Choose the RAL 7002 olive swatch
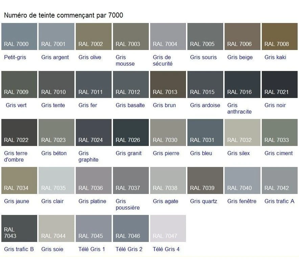The image size is (299, 269). click(x=94, y=36)
